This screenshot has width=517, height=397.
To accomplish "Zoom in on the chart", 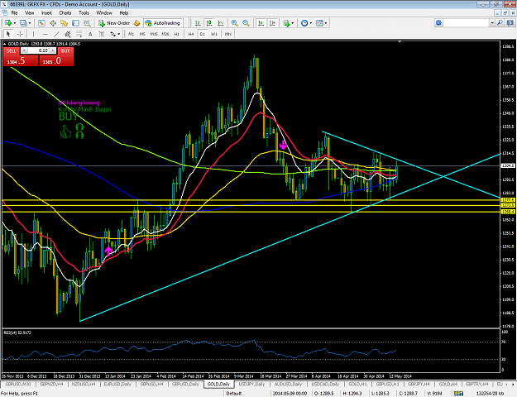I will coord(234,23).
